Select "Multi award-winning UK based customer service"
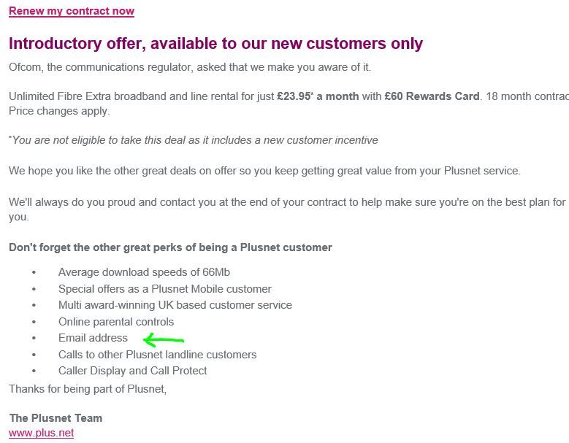 pyautogui.click(x=175, y=305)
